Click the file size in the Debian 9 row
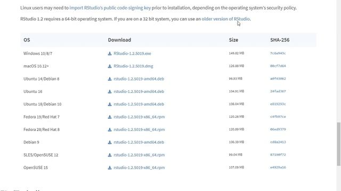This screenshot has width=341, height=191. [237, 142]
